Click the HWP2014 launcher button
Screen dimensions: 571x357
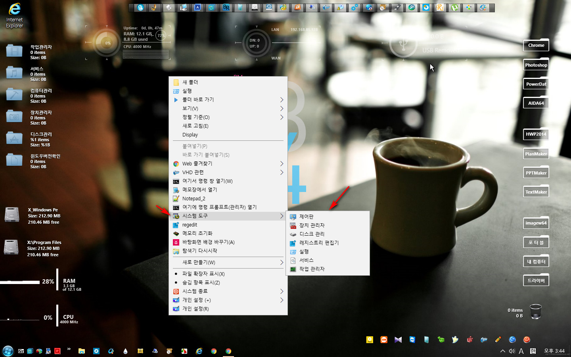[x=536, y=134]
